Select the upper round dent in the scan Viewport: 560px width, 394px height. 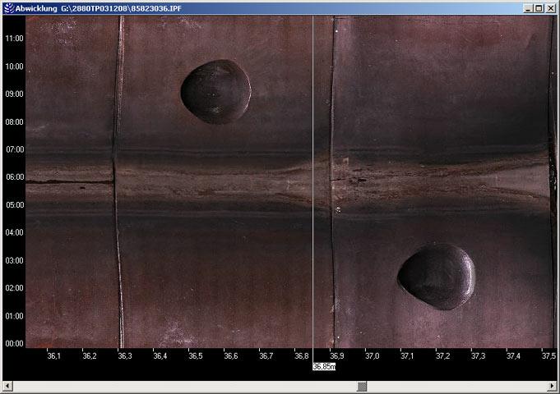pos(215,92)
